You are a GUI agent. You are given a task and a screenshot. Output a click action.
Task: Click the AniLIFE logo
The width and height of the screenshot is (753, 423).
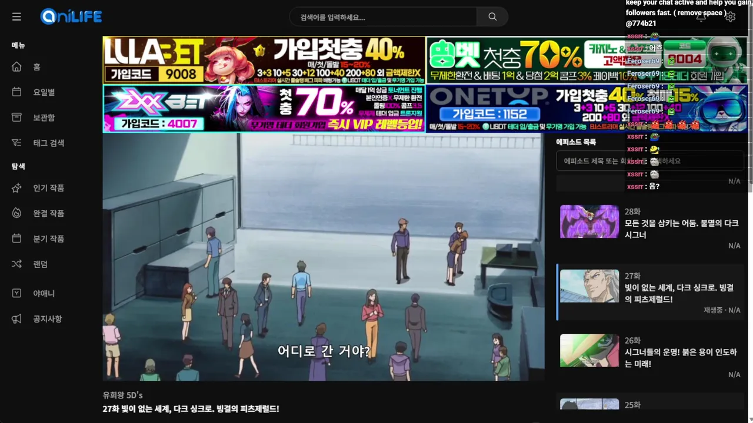click(71, 16)
